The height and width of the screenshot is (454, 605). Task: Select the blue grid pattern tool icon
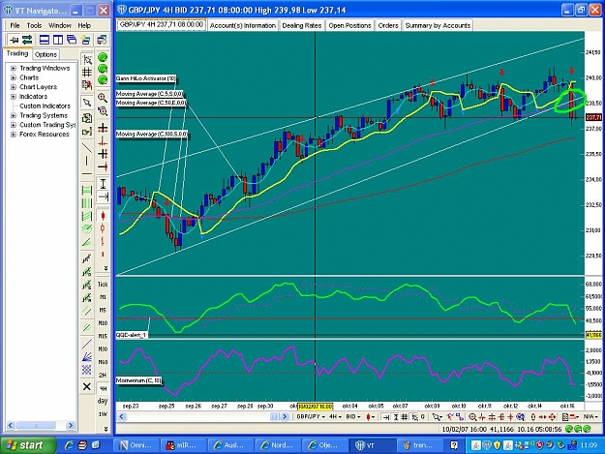[x=87, y=371]
